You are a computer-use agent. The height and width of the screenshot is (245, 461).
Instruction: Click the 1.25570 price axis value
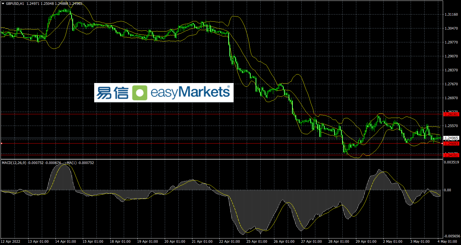(451, 126)
